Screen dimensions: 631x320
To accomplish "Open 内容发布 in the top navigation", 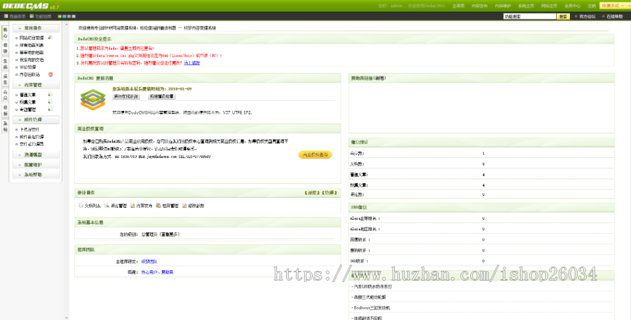I will (x=480, y=6).
